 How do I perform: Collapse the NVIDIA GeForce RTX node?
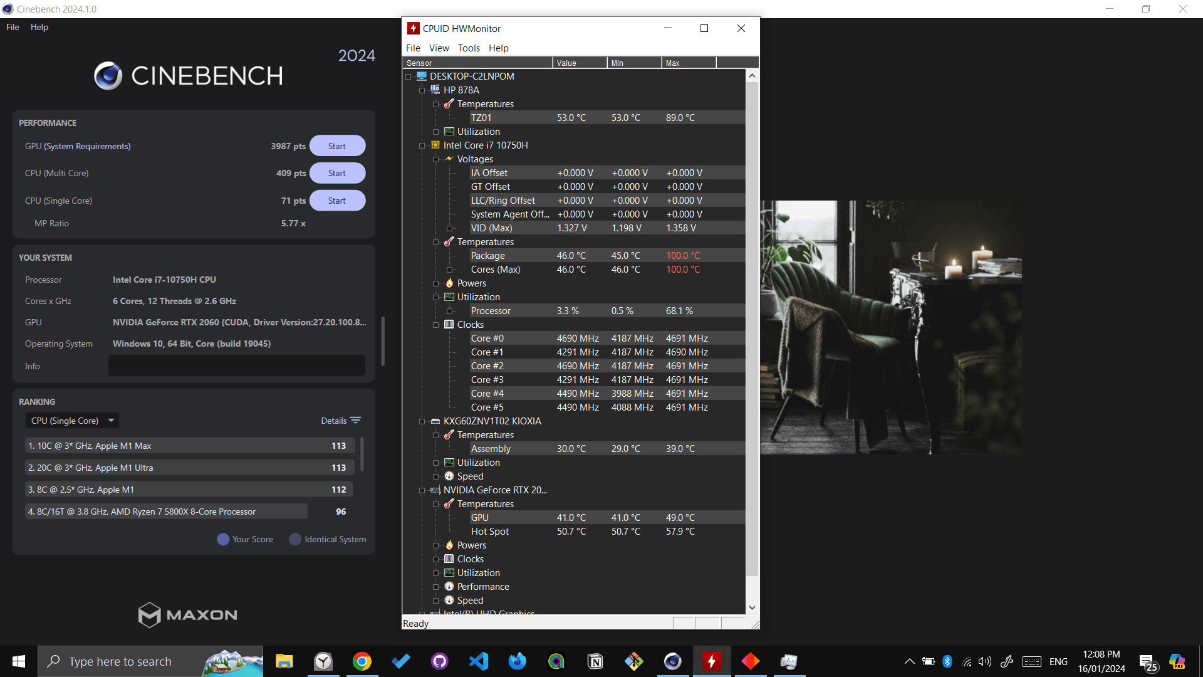coord(422,490)
